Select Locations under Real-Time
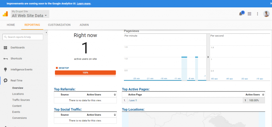Screen dimensions: 272x127 tap(18, 94)
